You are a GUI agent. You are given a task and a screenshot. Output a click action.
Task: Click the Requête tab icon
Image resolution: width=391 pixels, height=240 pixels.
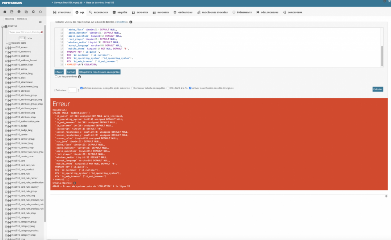tap(114, 12)
